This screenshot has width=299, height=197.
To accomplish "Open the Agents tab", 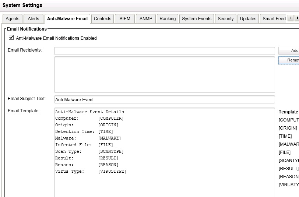I will click(13, 19).
